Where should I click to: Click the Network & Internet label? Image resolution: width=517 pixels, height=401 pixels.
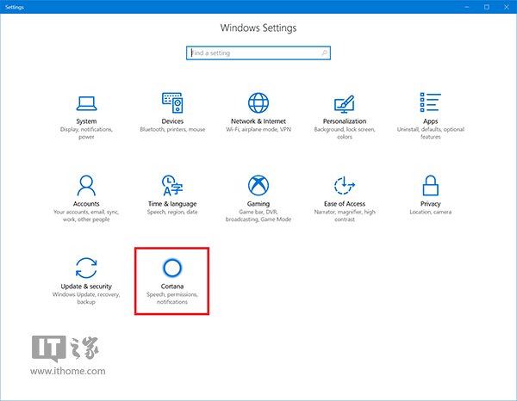click(x=258, y=121)
